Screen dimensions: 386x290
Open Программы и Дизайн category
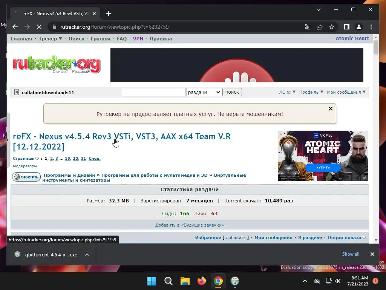point(69,175)
